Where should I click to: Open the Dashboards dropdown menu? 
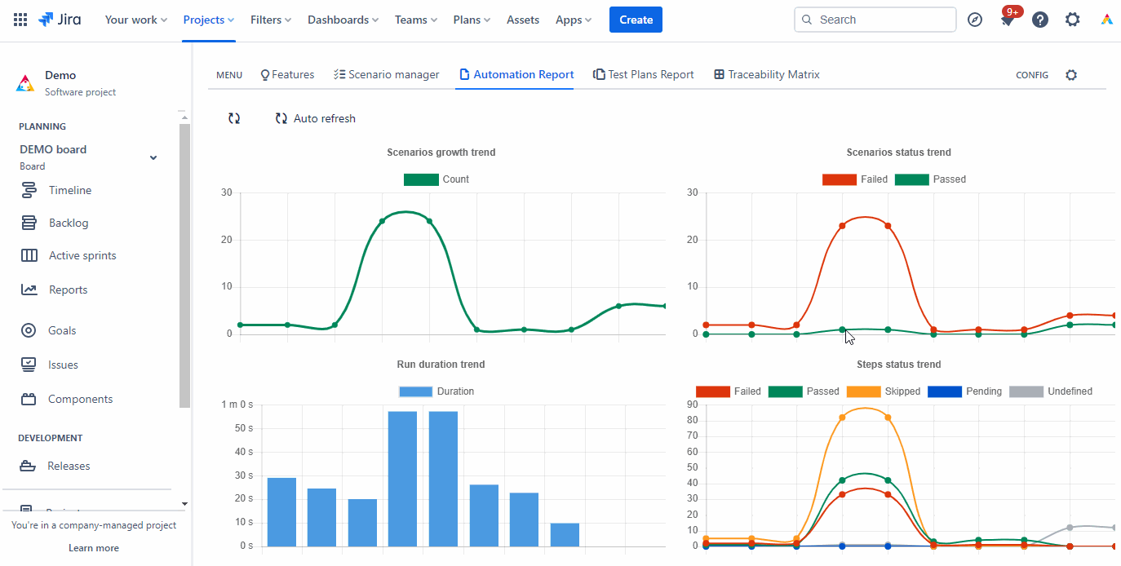pos(343,19)
